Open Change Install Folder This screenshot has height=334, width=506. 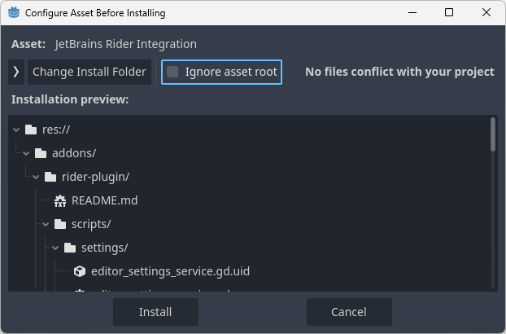pyautogui.click(x=89, y=72)
